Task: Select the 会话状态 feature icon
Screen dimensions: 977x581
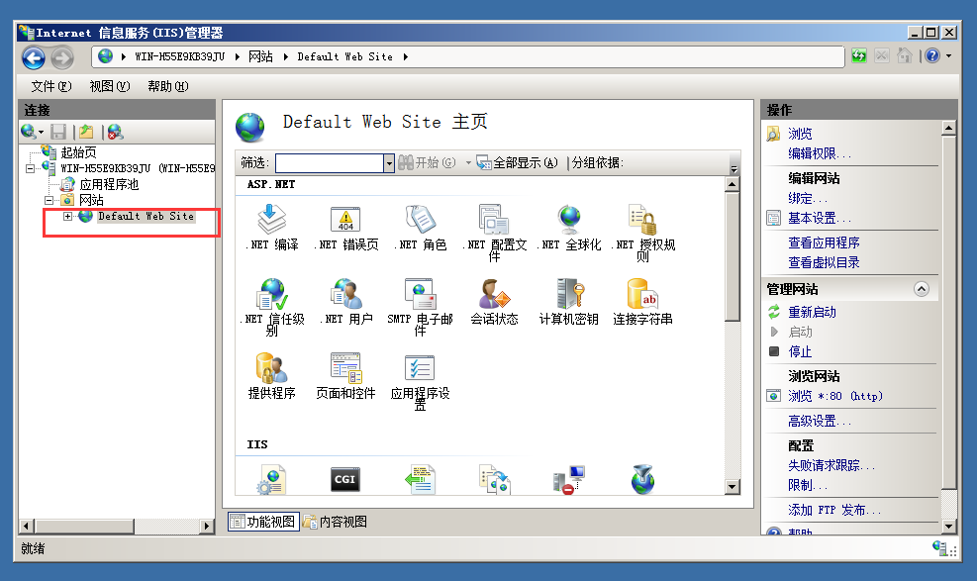Action: coord(493,295)
